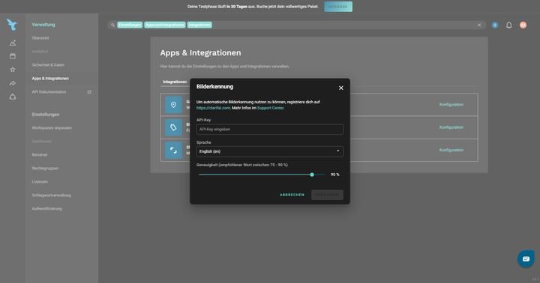This screenshot has width=540, height=283.
Task: Open Authentifizierung settings
Action: click(x=46, y=209)
